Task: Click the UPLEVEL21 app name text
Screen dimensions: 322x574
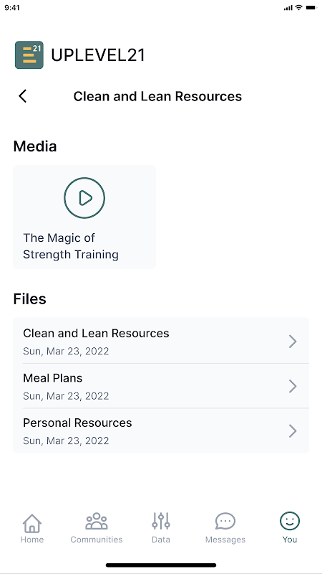Action: pos(98,55)
